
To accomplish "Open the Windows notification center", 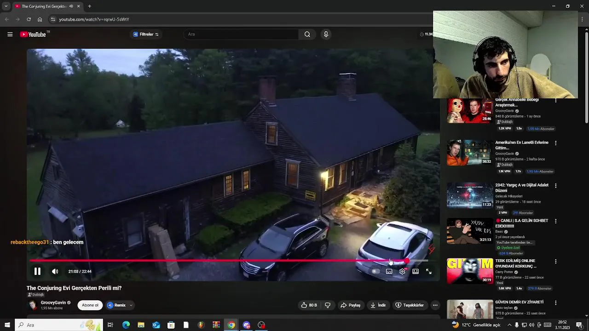I will click(579, 325).
